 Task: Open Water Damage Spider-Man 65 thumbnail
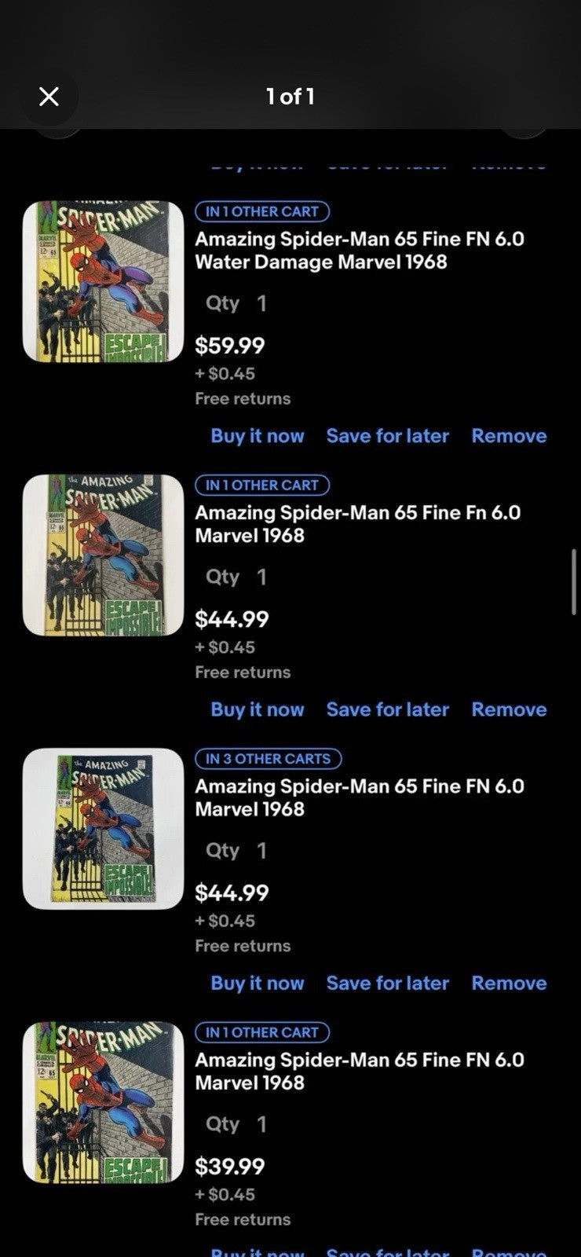(x=103, y=282)
